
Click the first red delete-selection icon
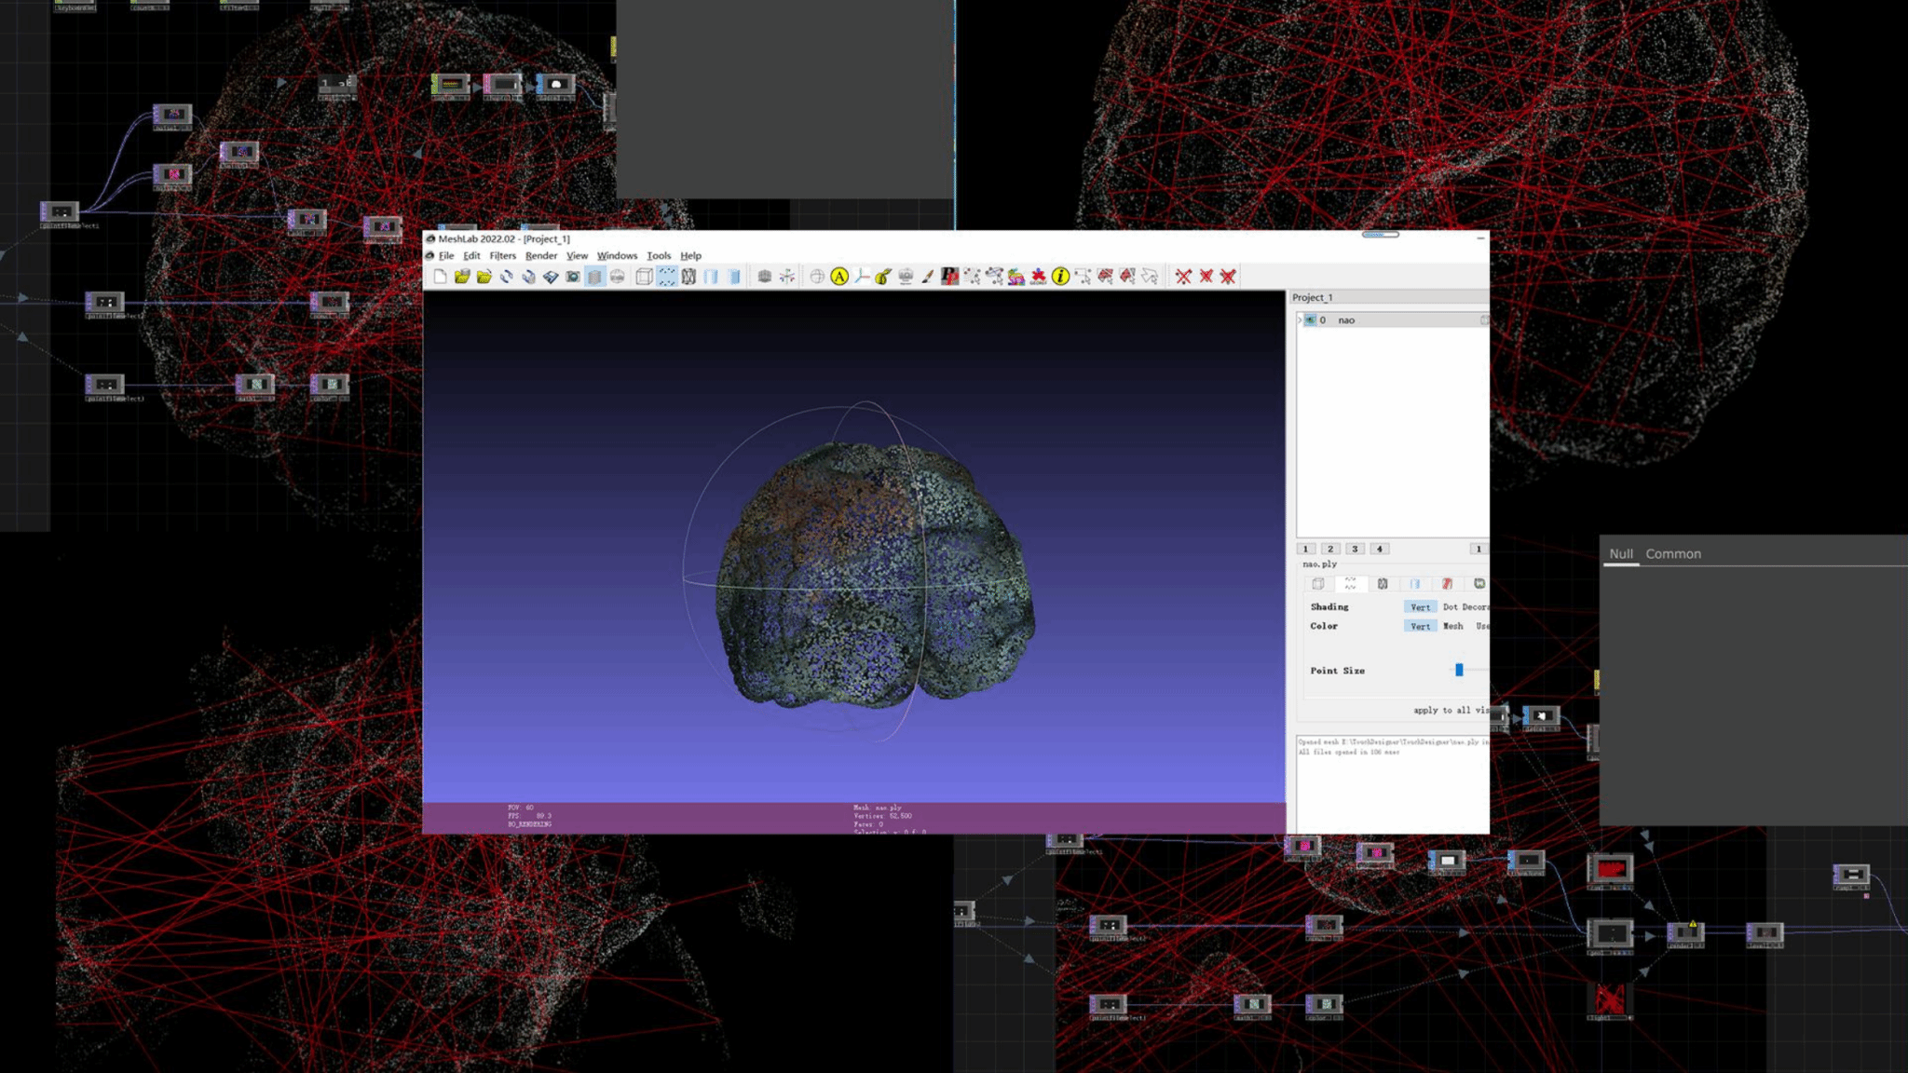(1183, 277)
